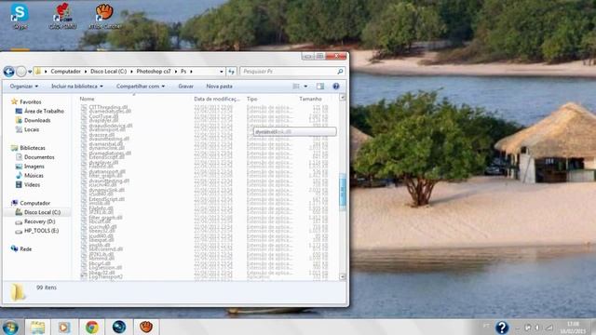Open the taskbar clock and date

(x=573, y=328)
